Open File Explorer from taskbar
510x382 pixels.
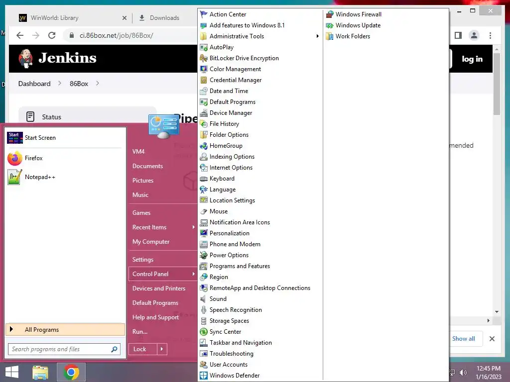click(40, 372)
